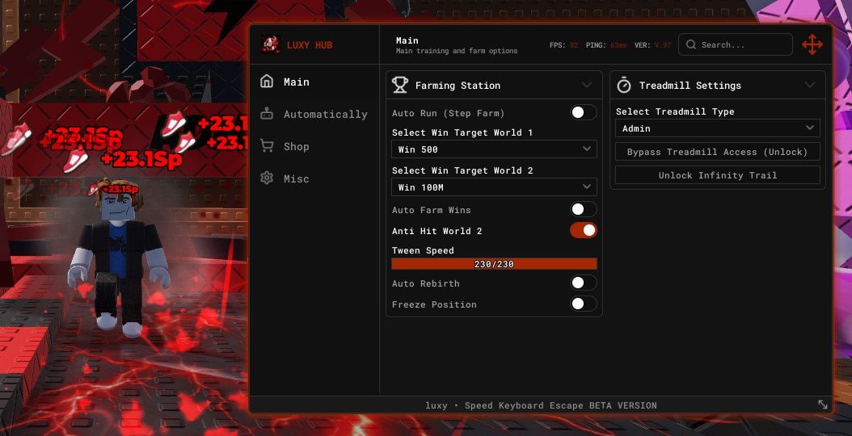Click the FPS counter in header

click(x=563, y=45)
